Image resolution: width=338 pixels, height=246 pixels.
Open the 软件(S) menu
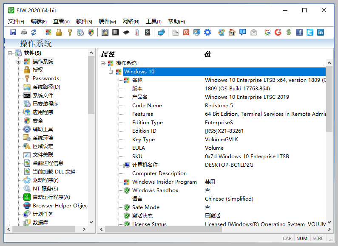tap(84, 22)
